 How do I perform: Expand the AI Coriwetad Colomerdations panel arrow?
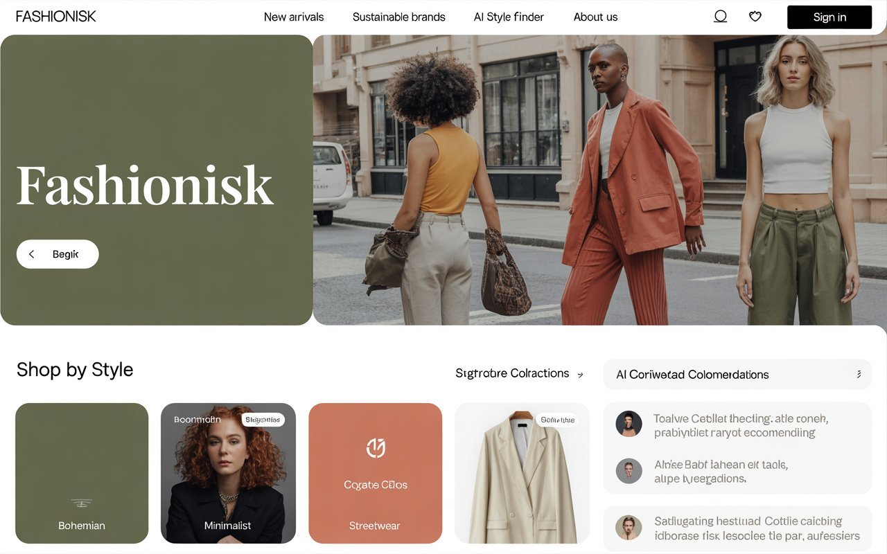859,375
